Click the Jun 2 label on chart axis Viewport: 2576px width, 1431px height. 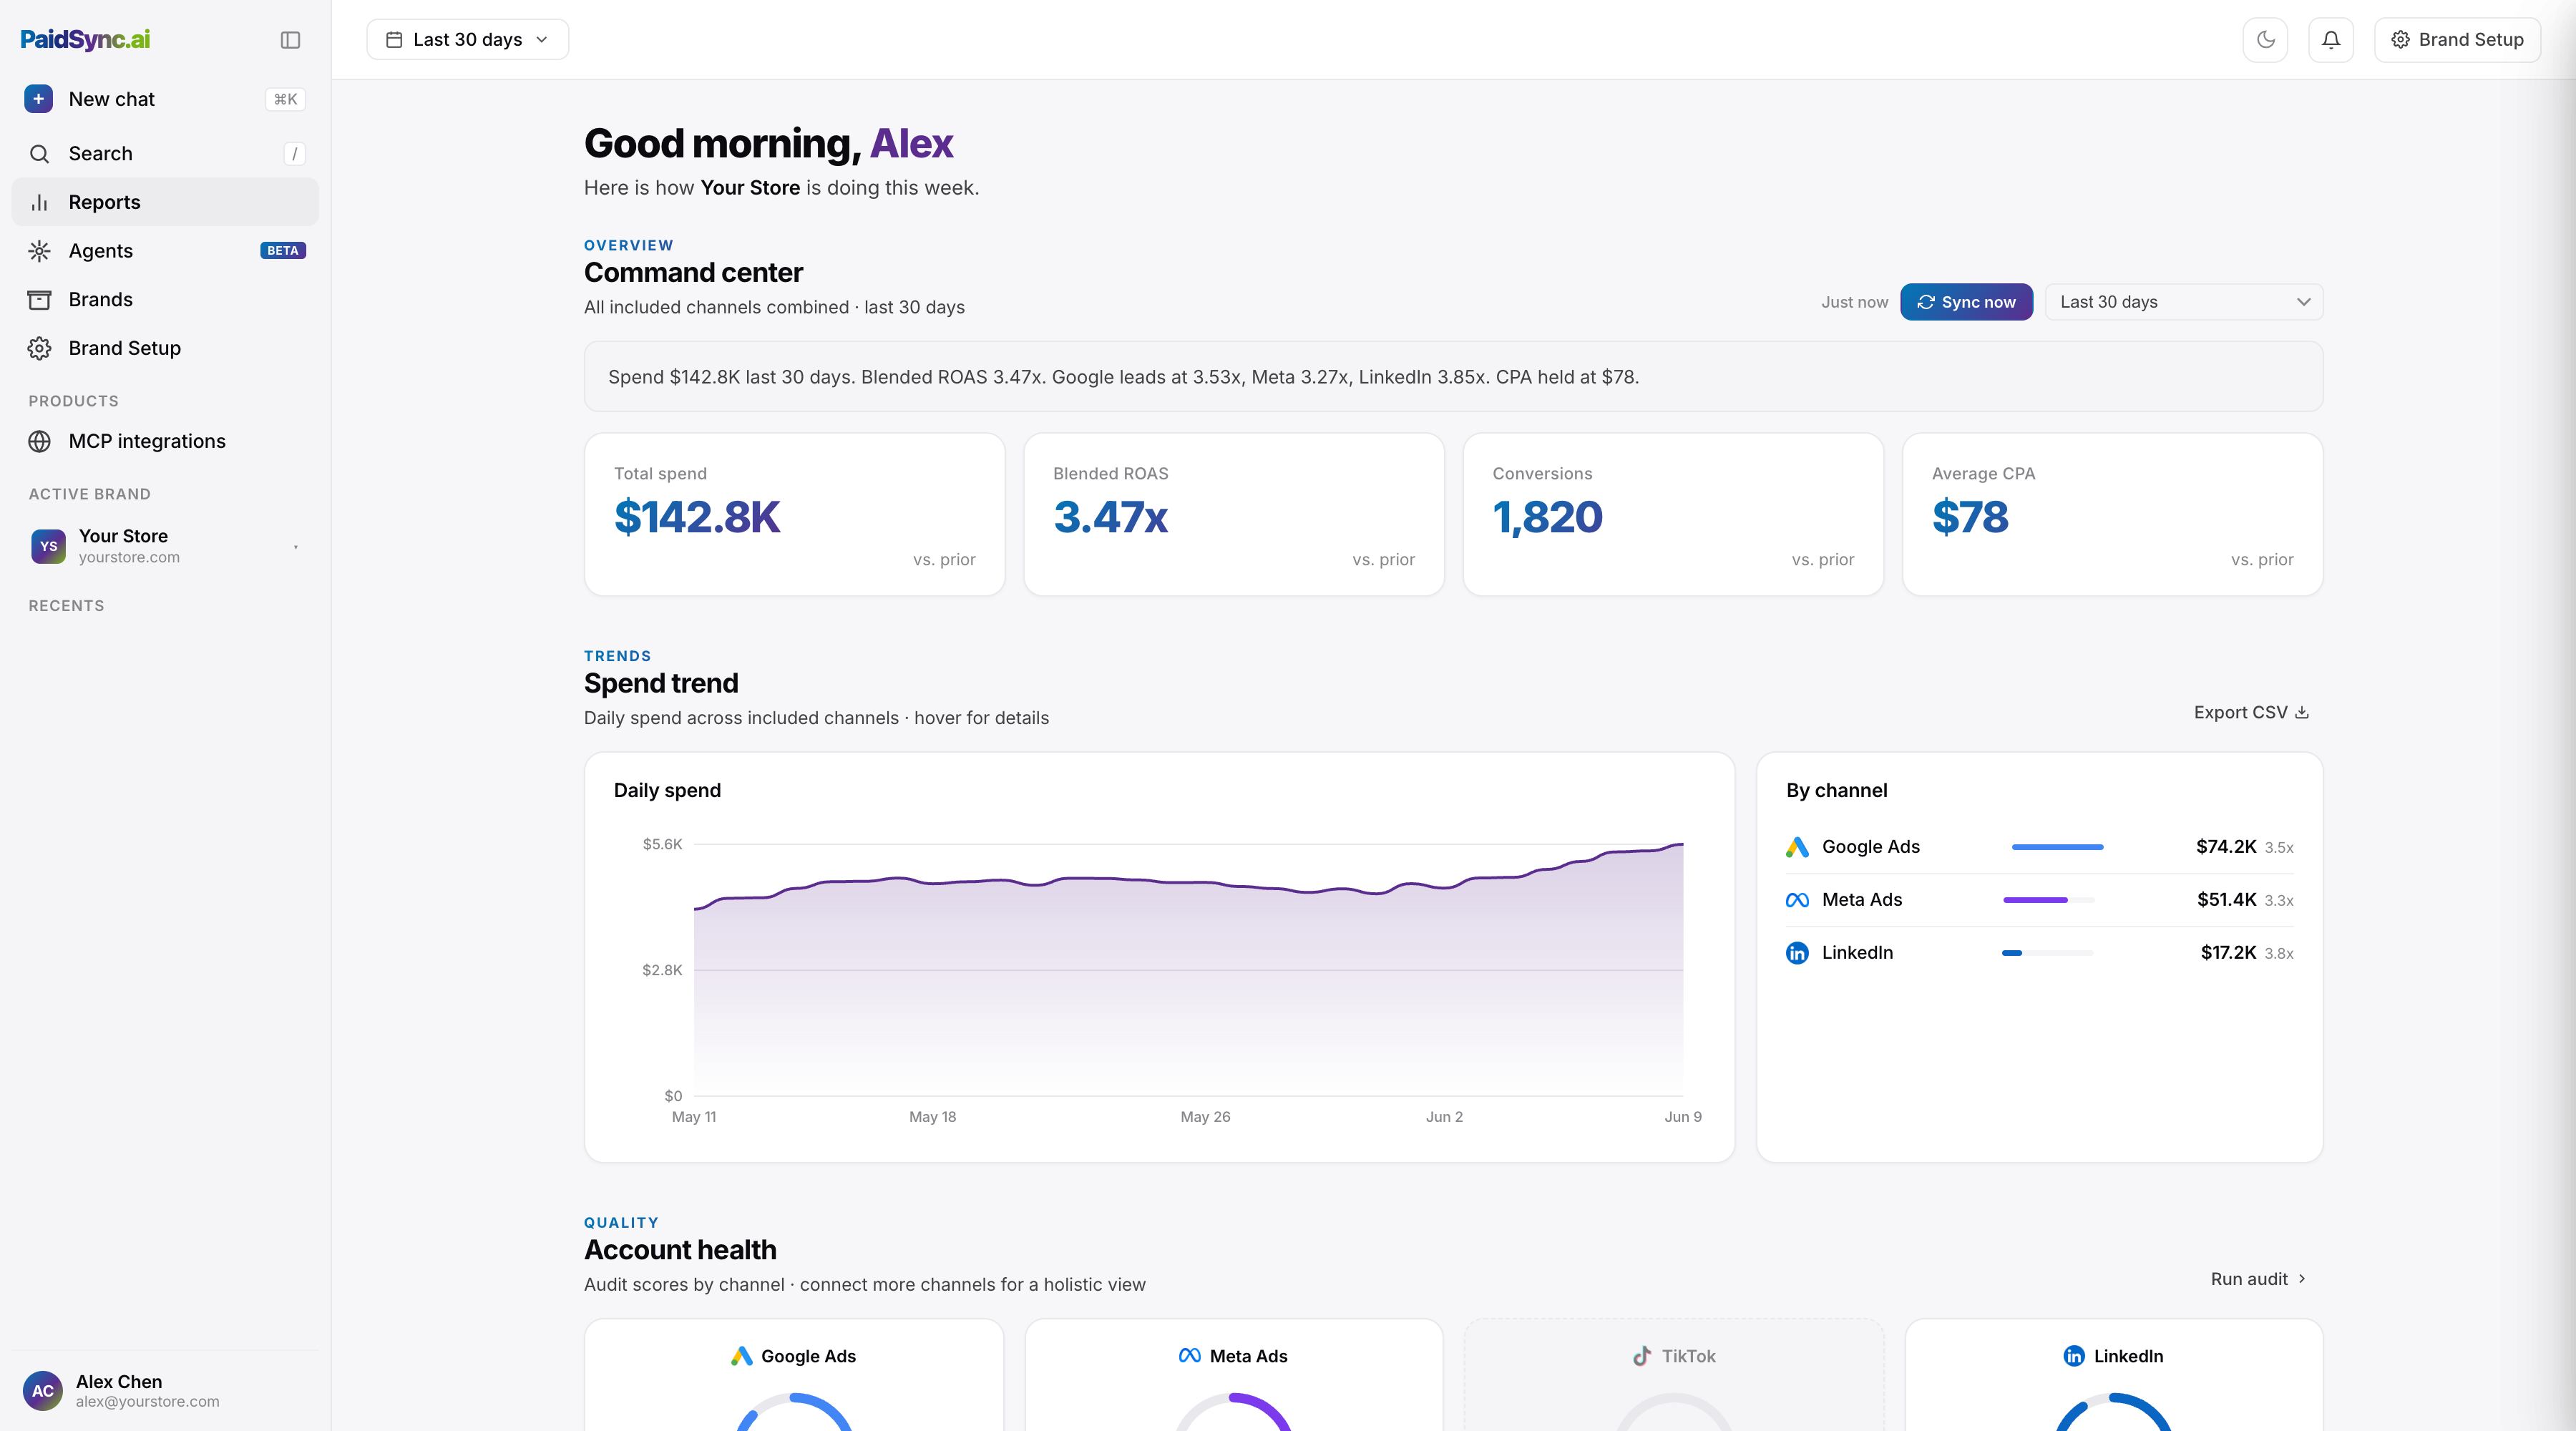1444,1116
